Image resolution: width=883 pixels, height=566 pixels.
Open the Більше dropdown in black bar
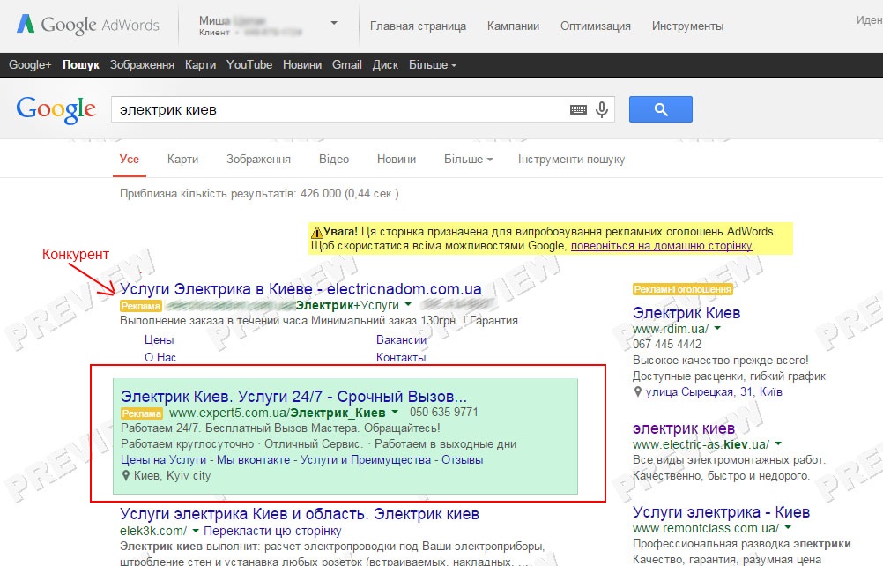tap(432, 64)
